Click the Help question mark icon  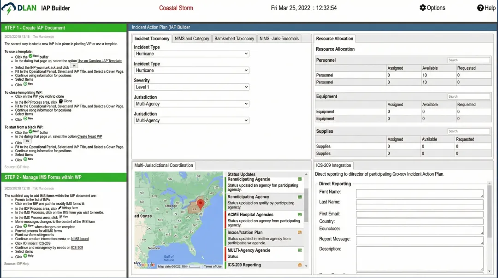[x=480, y=8]
